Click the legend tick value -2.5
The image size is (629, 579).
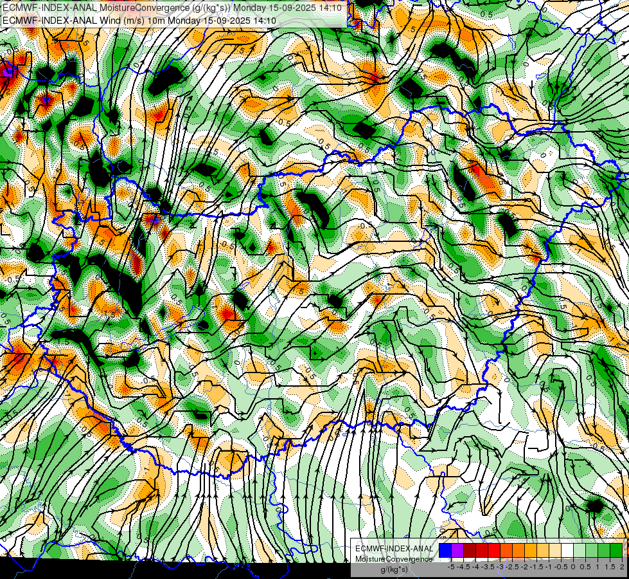(x=512, y=567)
